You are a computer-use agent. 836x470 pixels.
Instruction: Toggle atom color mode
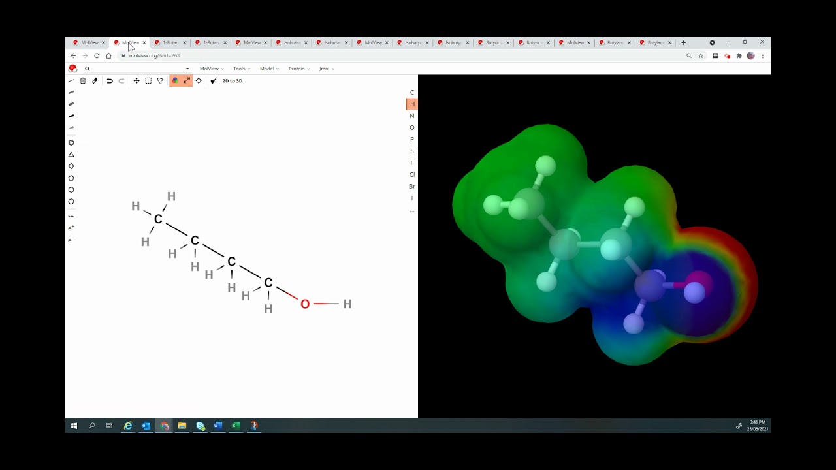175,80
